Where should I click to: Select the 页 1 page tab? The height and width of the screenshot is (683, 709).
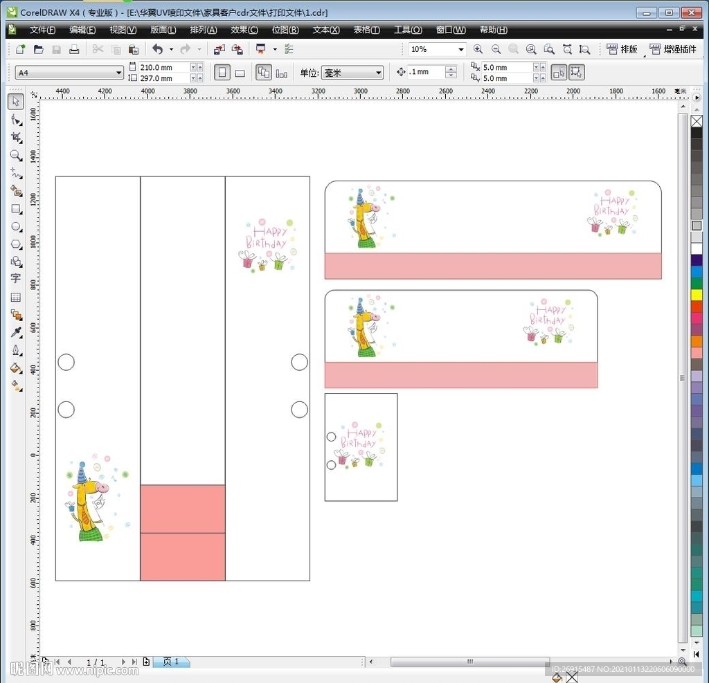pyautogui.click(x=171, y=662)
